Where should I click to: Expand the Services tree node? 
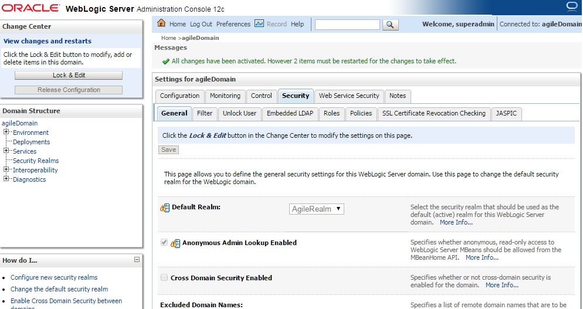pyautogui.click(x=6, y=151)
